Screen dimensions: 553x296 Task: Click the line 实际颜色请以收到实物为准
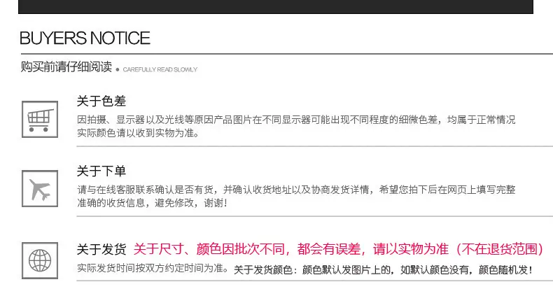pos(138,133)
